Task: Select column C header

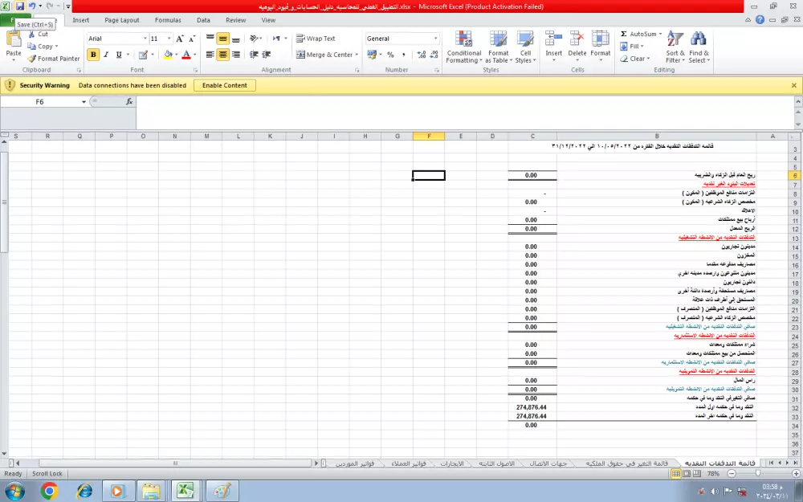Action: (532, 137)
